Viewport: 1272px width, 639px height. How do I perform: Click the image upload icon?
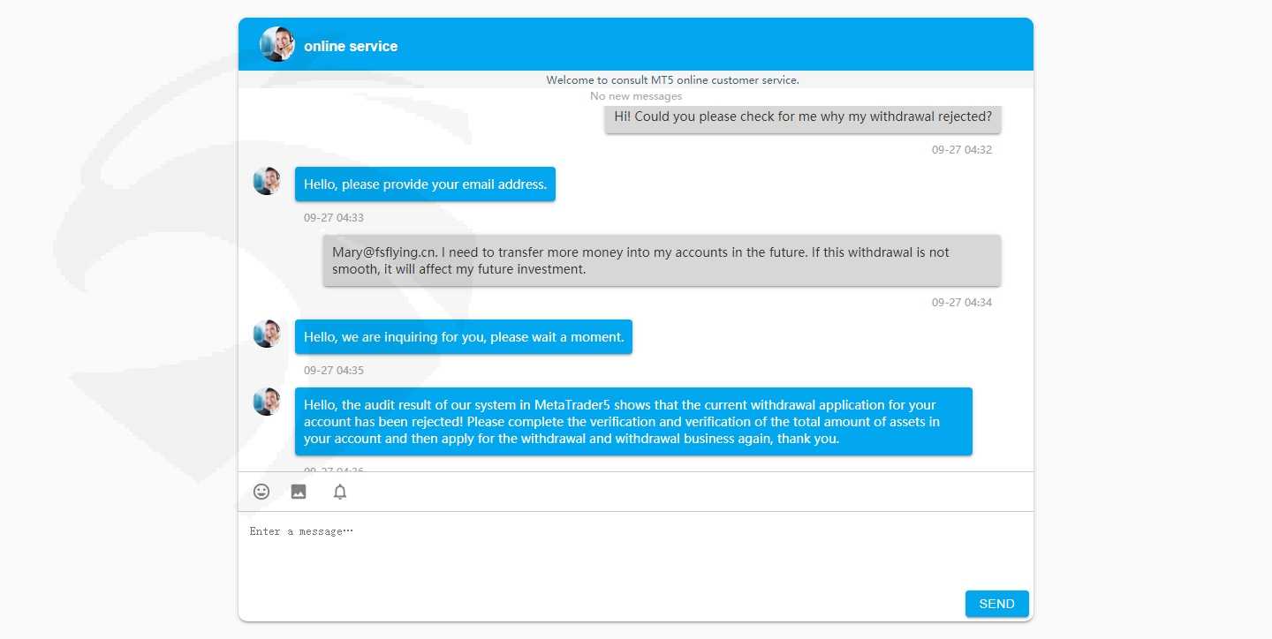[x=299, y=492]
